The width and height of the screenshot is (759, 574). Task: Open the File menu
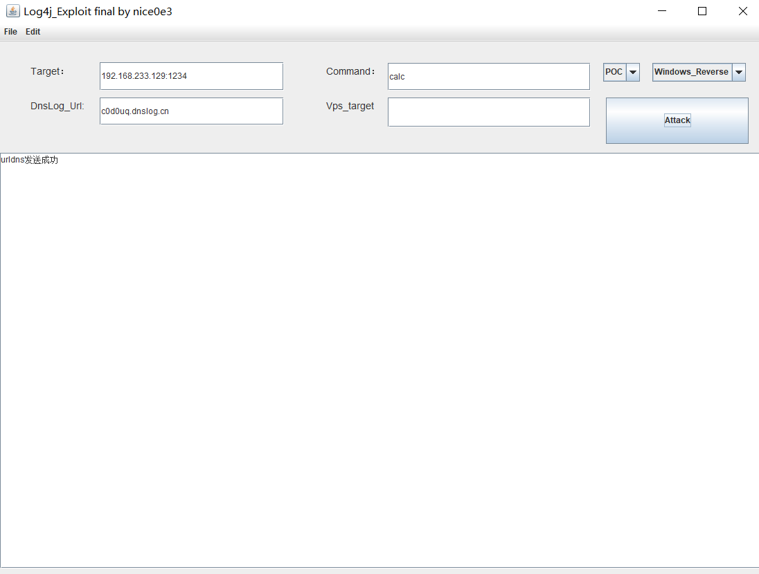10,31
